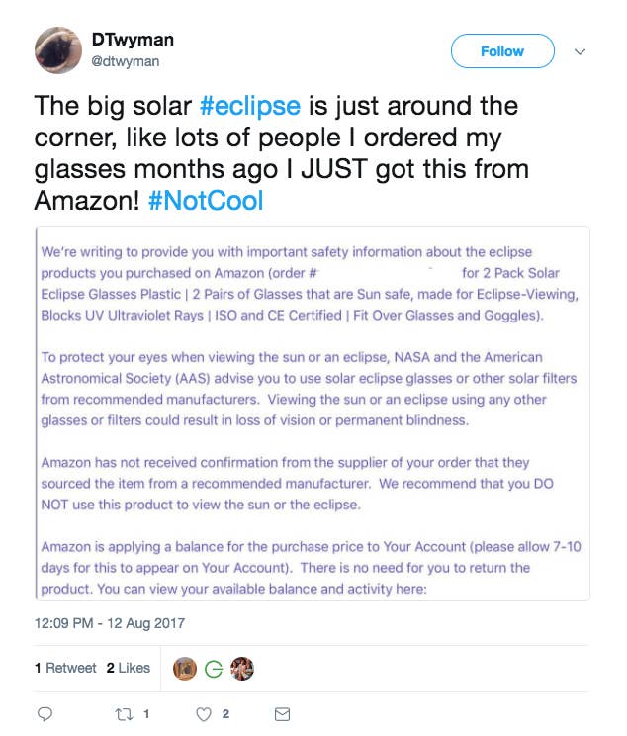The image size is (627, 736).
Task: Click the retweet count number
Action: click(x=146, y=714)
